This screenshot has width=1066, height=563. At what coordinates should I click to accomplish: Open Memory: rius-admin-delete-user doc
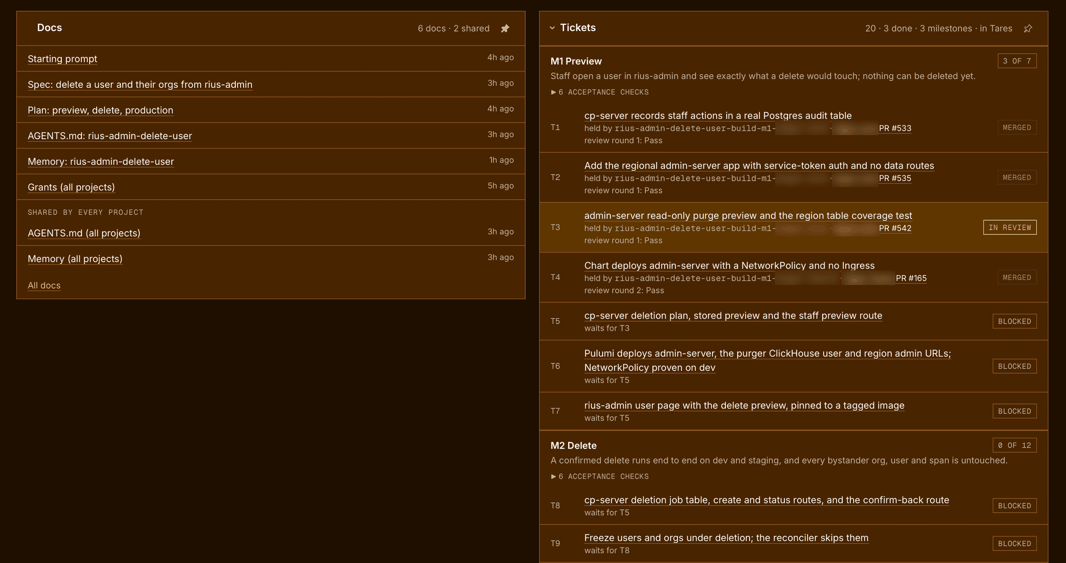click(101, 161)
